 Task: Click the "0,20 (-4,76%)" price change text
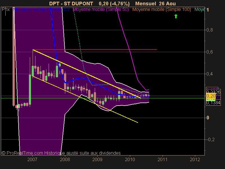(x=114, y=3)
